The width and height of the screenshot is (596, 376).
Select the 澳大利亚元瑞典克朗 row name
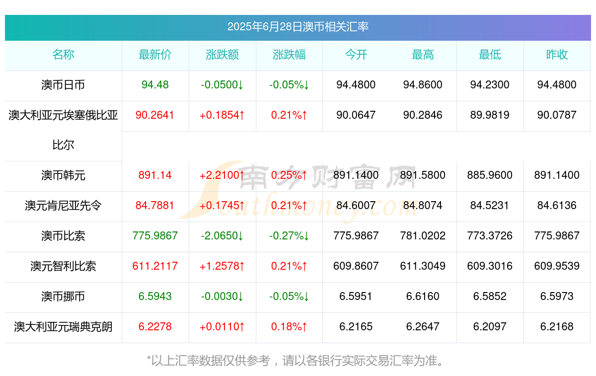pyautogui.click(x=63, y=327)
